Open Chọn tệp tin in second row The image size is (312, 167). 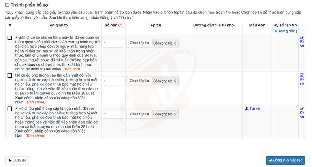pyautogui.click(x=139, y=81)
